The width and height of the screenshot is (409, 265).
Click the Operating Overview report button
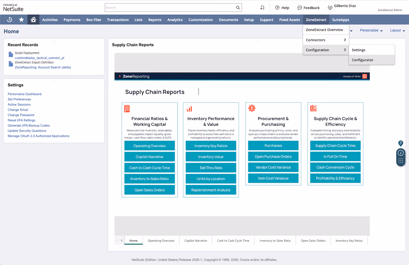pos(149,146)
